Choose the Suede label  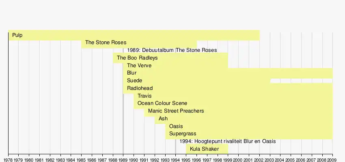coord(134,81)
